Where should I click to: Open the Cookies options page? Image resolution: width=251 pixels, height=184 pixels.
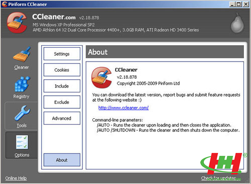click(x=62, y=70)
